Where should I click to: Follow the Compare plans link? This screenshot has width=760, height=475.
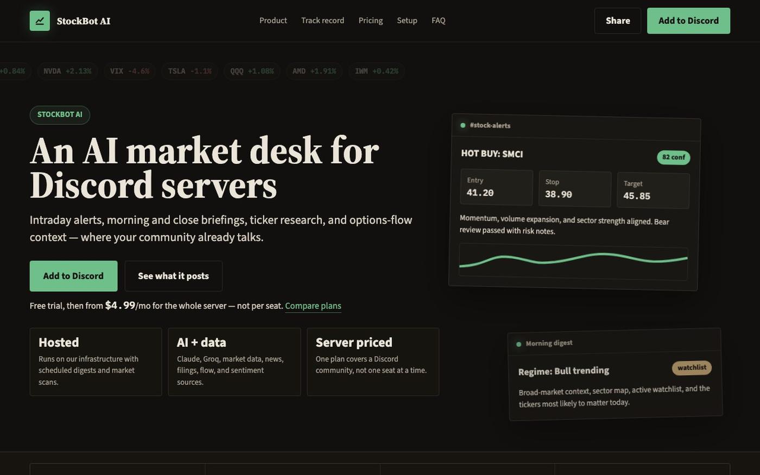pos(313,306)
